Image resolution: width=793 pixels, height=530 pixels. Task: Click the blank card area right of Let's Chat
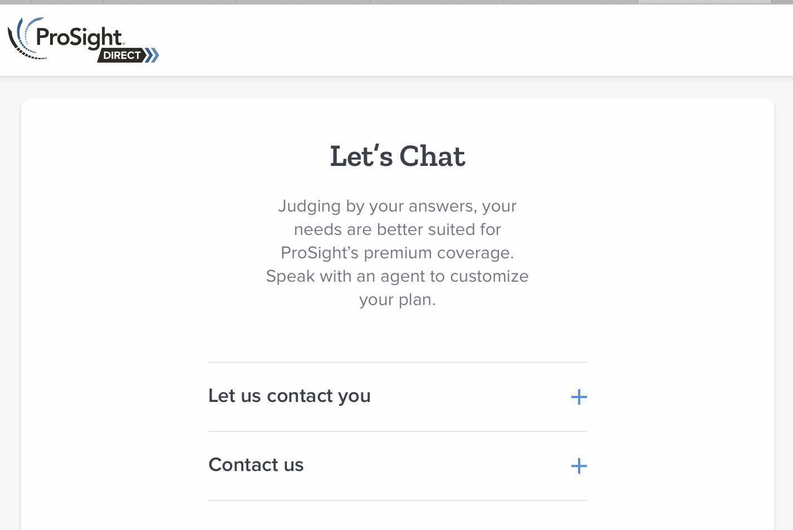(640, 156)
